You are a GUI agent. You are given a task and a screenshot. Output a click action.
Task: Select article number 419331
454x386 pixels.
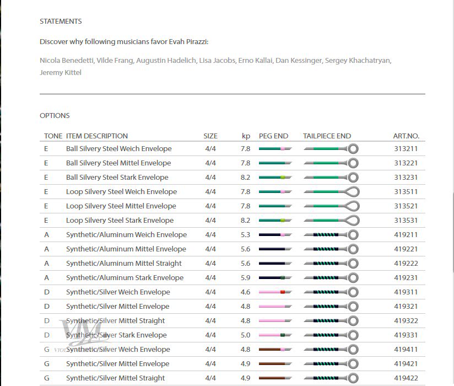click(x=406, y=335)
